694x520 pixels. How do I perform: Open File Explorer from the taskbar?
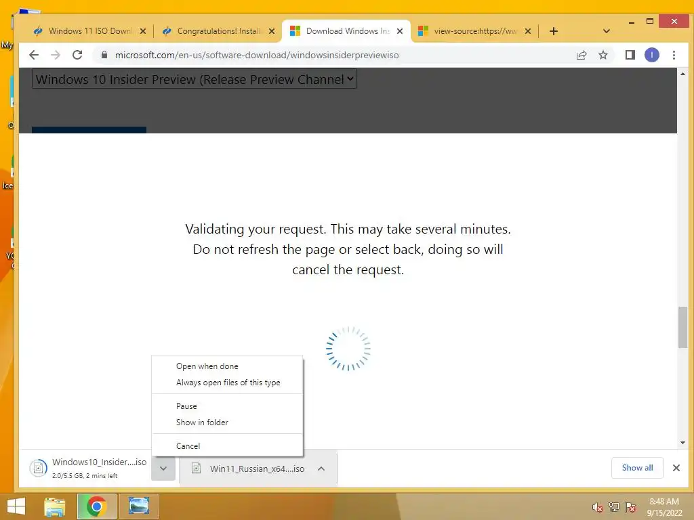[55, 506]
